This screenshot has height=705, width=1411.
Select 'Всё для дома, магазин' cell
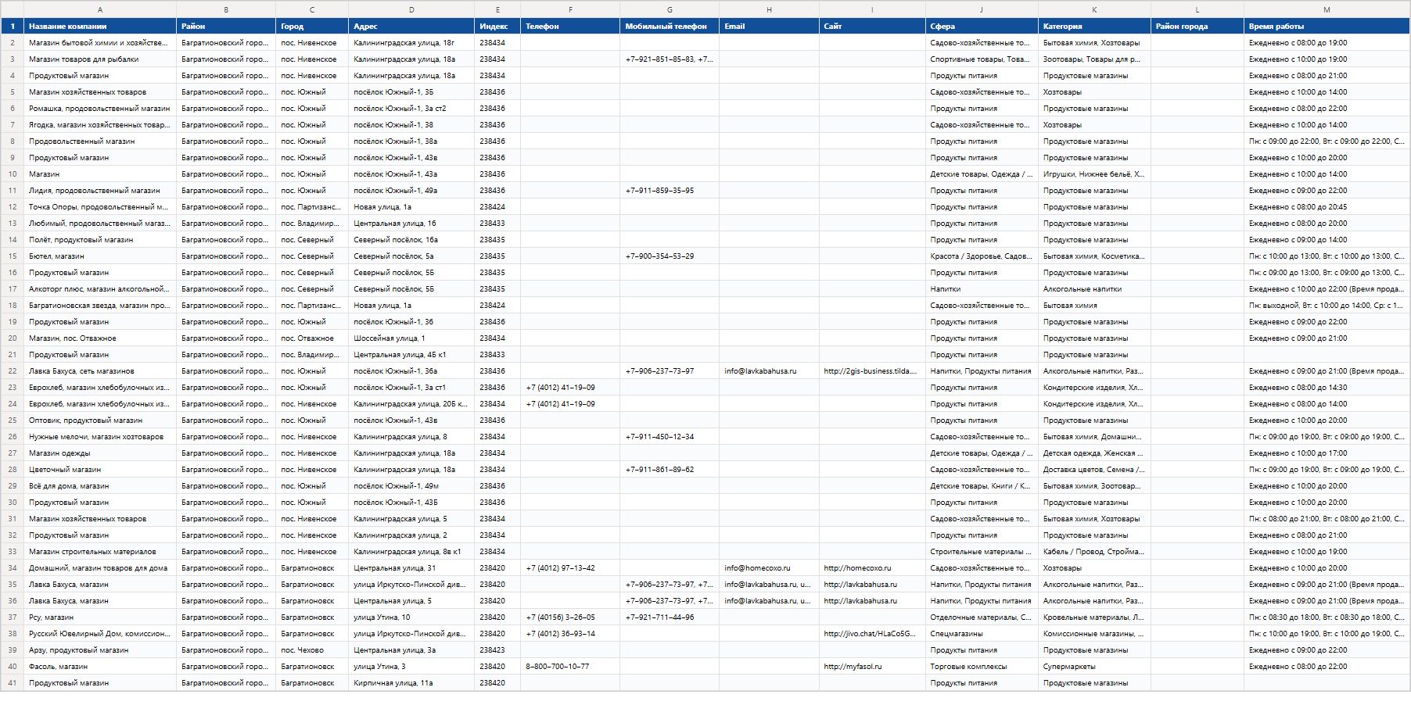(100, 486)
